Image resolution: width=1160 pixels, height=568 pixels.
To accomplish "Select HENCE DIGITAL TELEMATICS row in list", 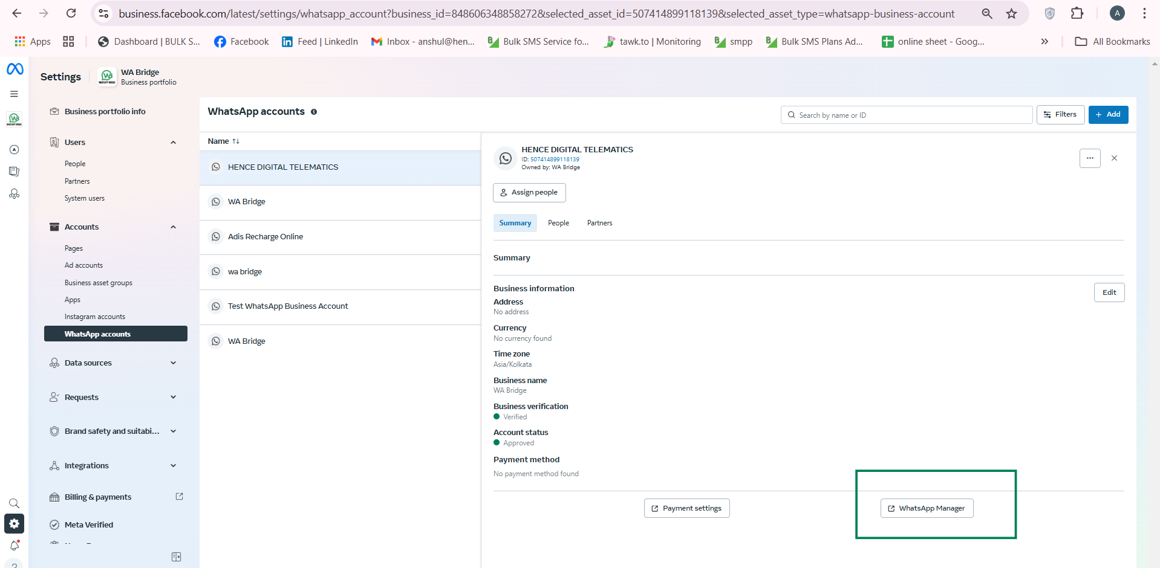I will (x=340, y=167).
